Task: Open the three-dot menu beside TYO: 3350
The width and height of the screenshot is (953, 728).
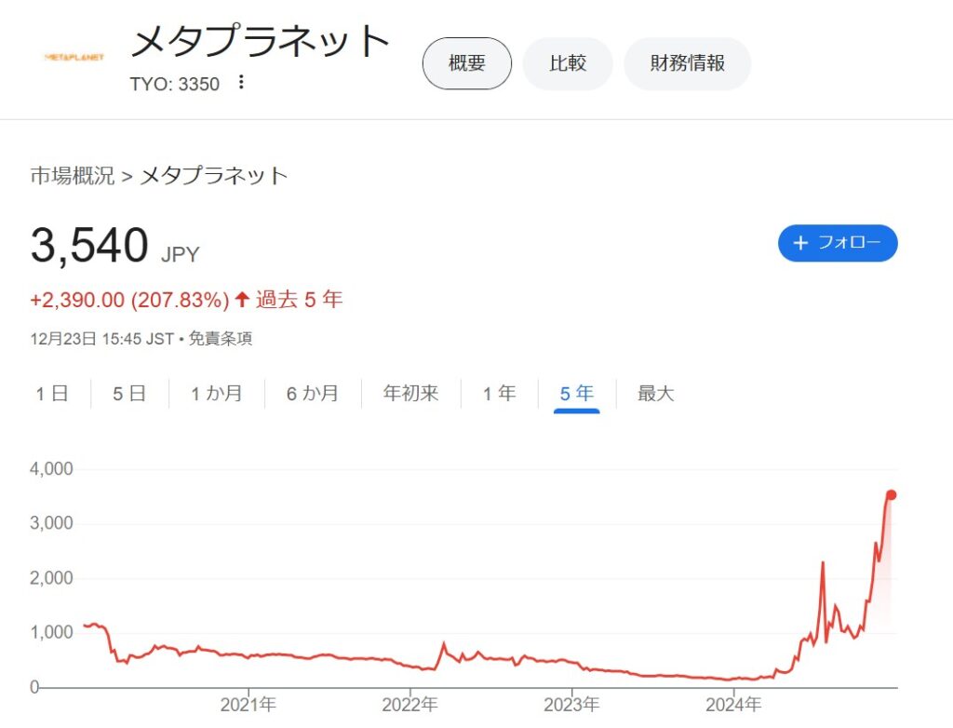Action: [x=241, y=82]
